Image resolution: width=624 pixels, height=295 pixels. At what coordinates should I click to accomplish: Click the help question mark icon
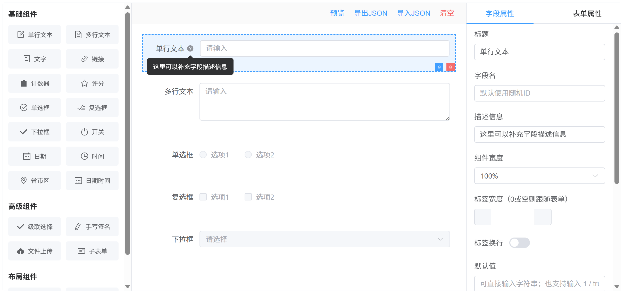pos(190,48)
